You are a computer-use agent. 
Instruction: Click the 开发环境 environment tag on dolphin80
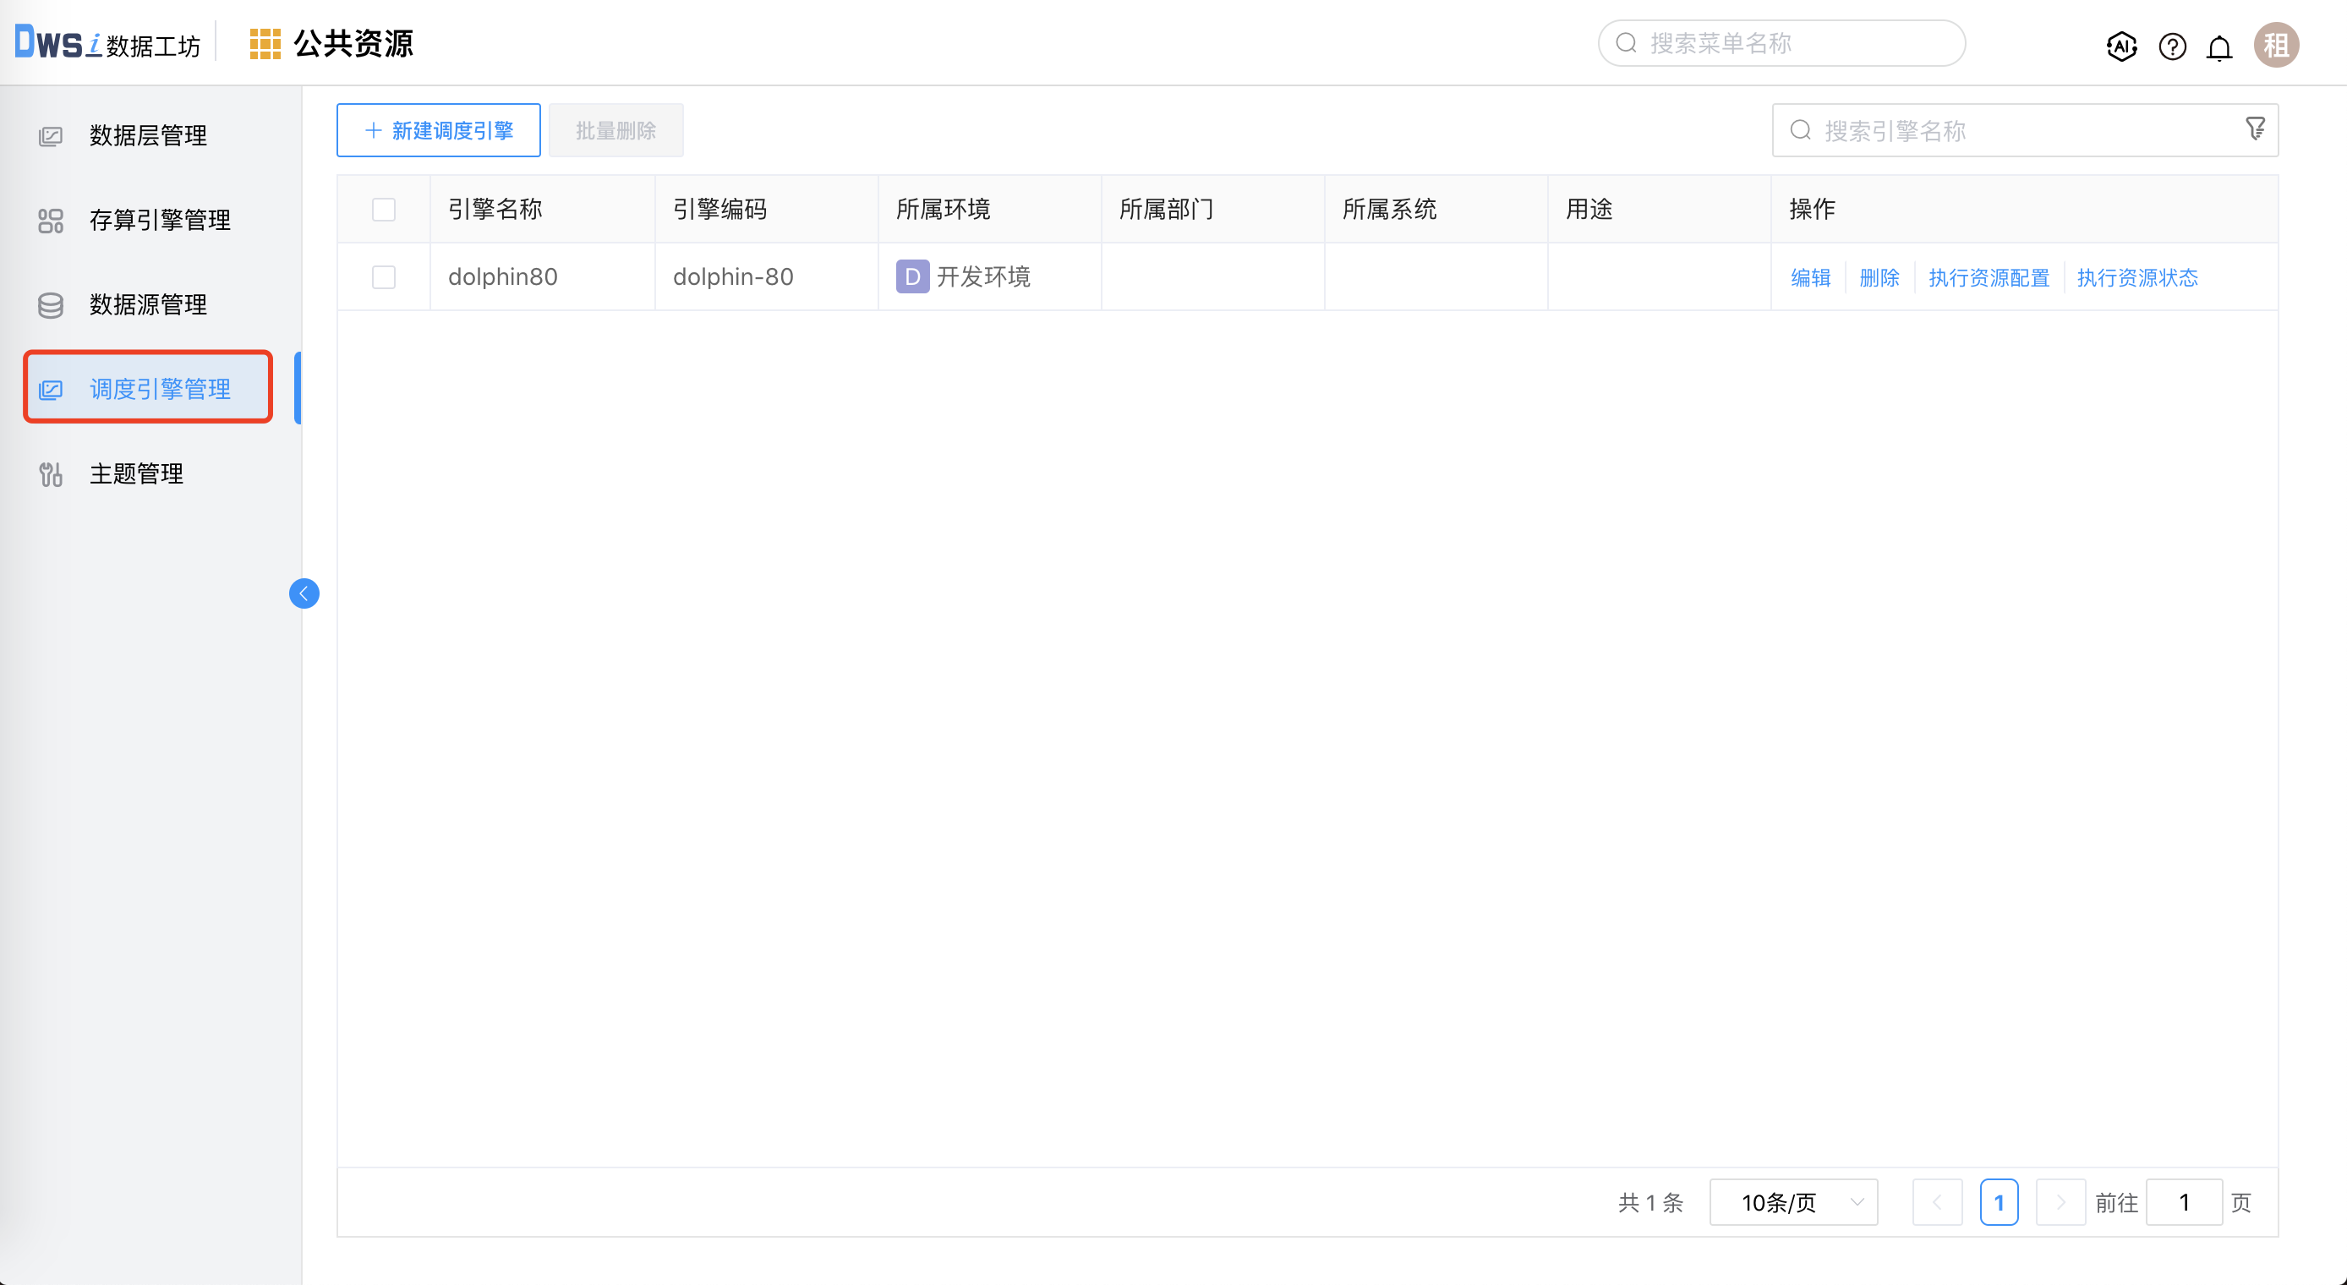[966, 277]
